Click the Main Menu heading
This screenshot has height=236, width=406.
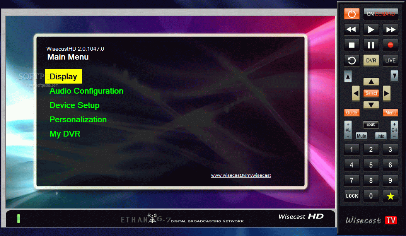click(x=68, y=57)
